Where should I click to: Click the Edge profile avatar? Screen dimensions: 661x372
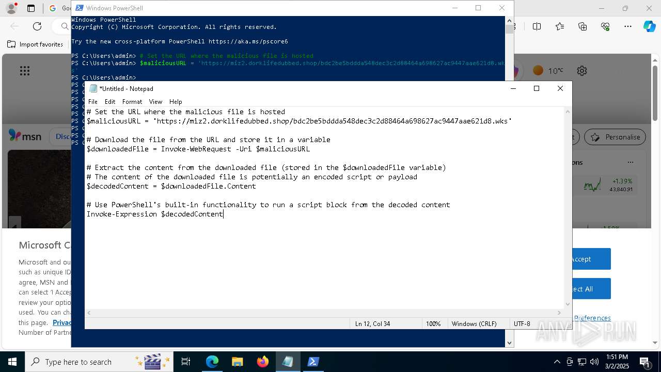[11, 8]
